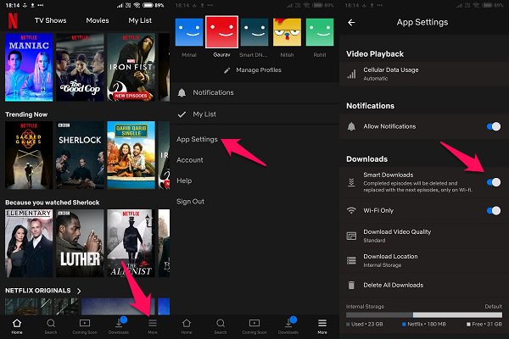Select the Nitish chicken profile avatar
The image size is (509, 339).
[x=287, y=32]
